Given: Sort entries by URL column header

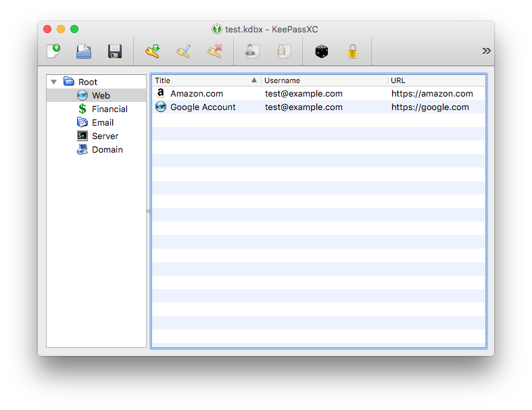Looking at the screenshot, I should point(436,80).
